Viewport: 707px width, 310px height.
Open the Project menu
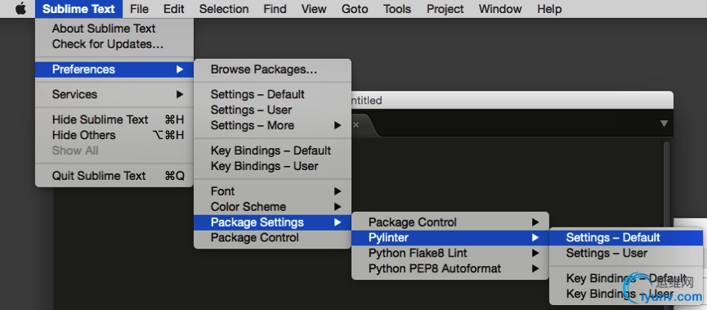click(x=445, y=8)
